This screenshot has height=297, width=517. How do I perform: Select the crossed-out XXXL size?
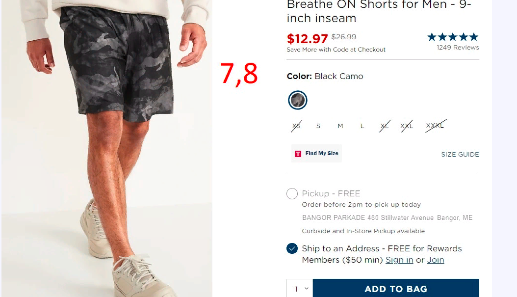click(435, 125)
